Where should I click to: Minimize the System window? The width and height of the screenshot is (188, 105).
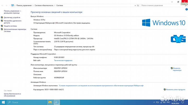click(172, 2)
